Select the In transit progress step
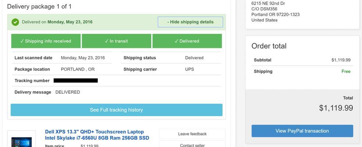The image size is (362, 147). [116, 41]
